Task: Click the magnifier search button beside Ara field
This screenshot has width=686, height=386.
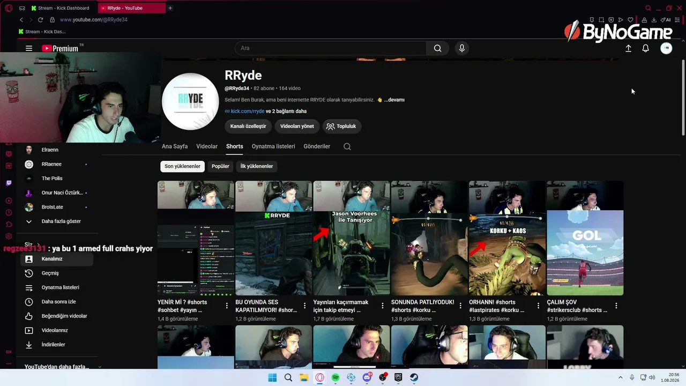Action: (x=438, y=48)
